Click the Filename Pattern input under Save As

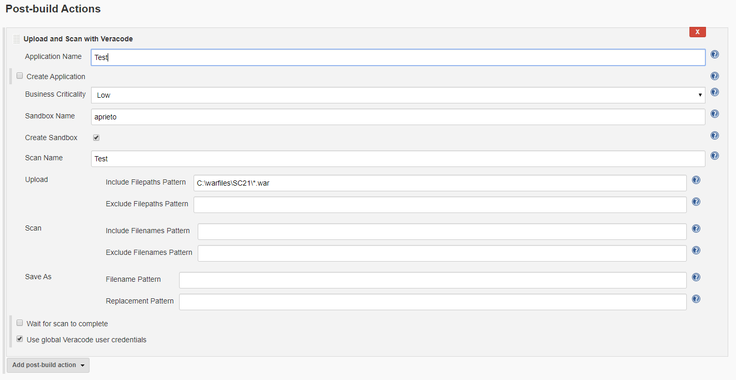(432, 280)
